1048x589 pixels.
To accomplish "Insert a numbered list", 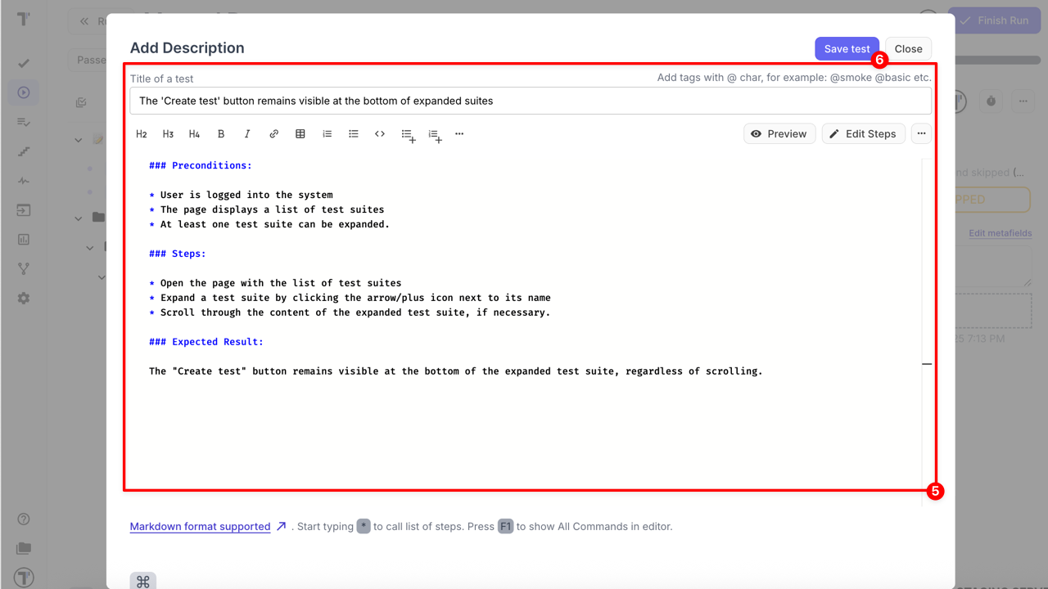I will coord(327,134).
